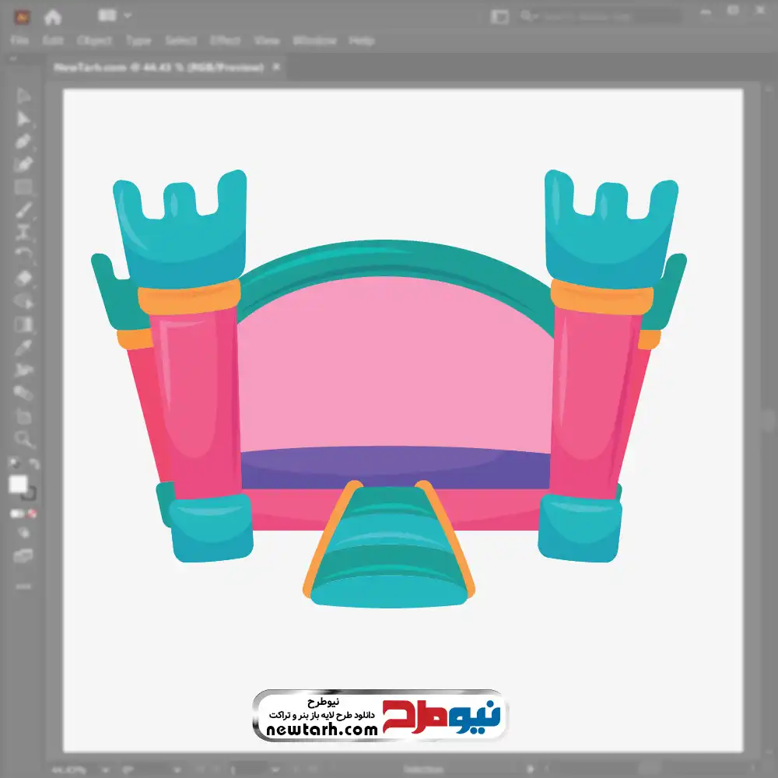Open the arrange documents layout dropdown
Image resolution: width=778 pixels, height=778 pixels.
pos(115,16)
